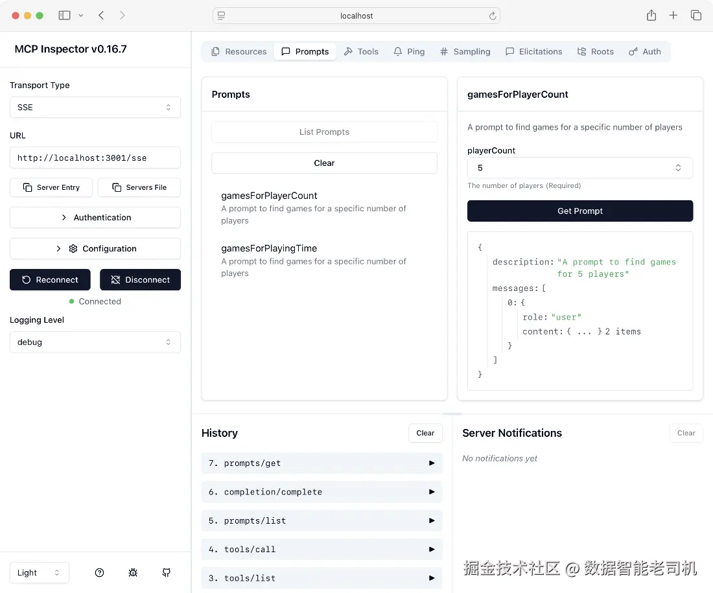
Task: Expand history entry 4 tools/call
Action: tap(321, 550)
